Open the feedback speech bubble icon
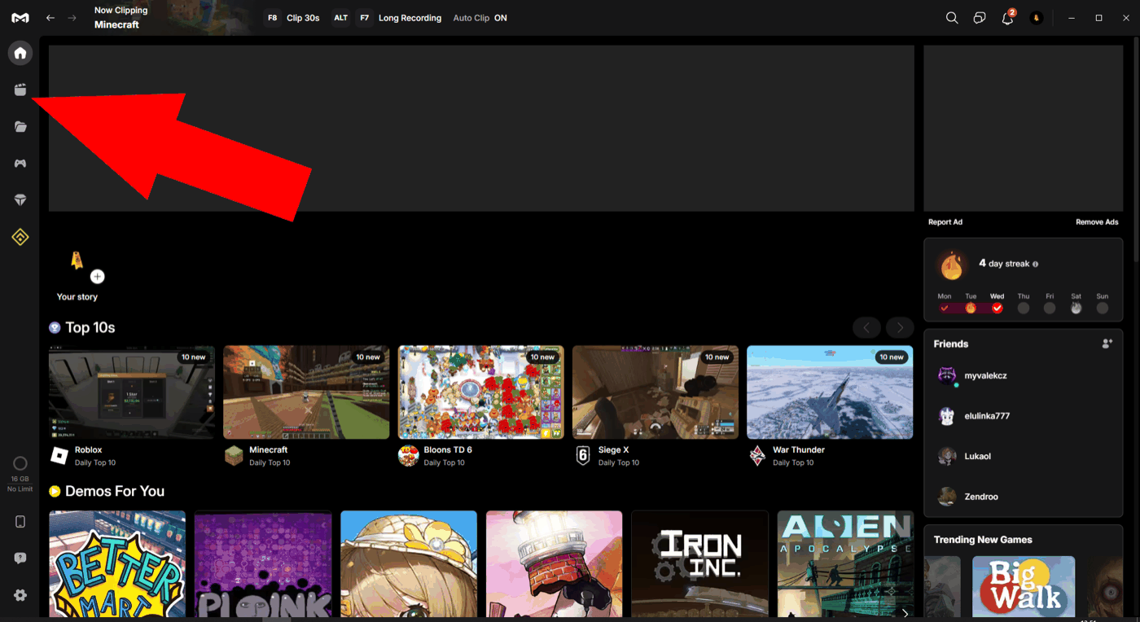The height and width of the screenshot is (622, 1140). pos(20,558)
